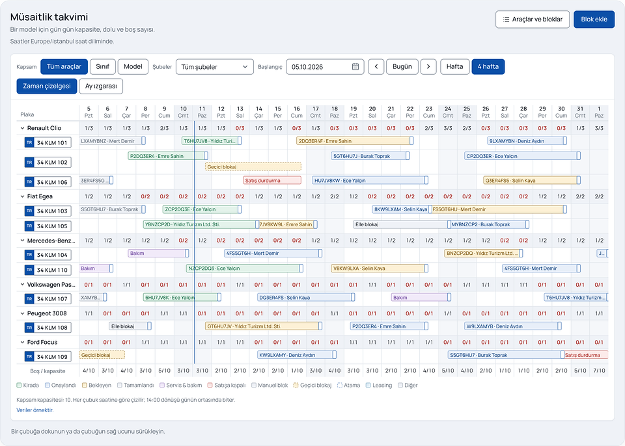Click the TR plate badge for 34 KLM 106
Image resolution: width=625 pixels, height=446 pixels.
coord(29,182)
